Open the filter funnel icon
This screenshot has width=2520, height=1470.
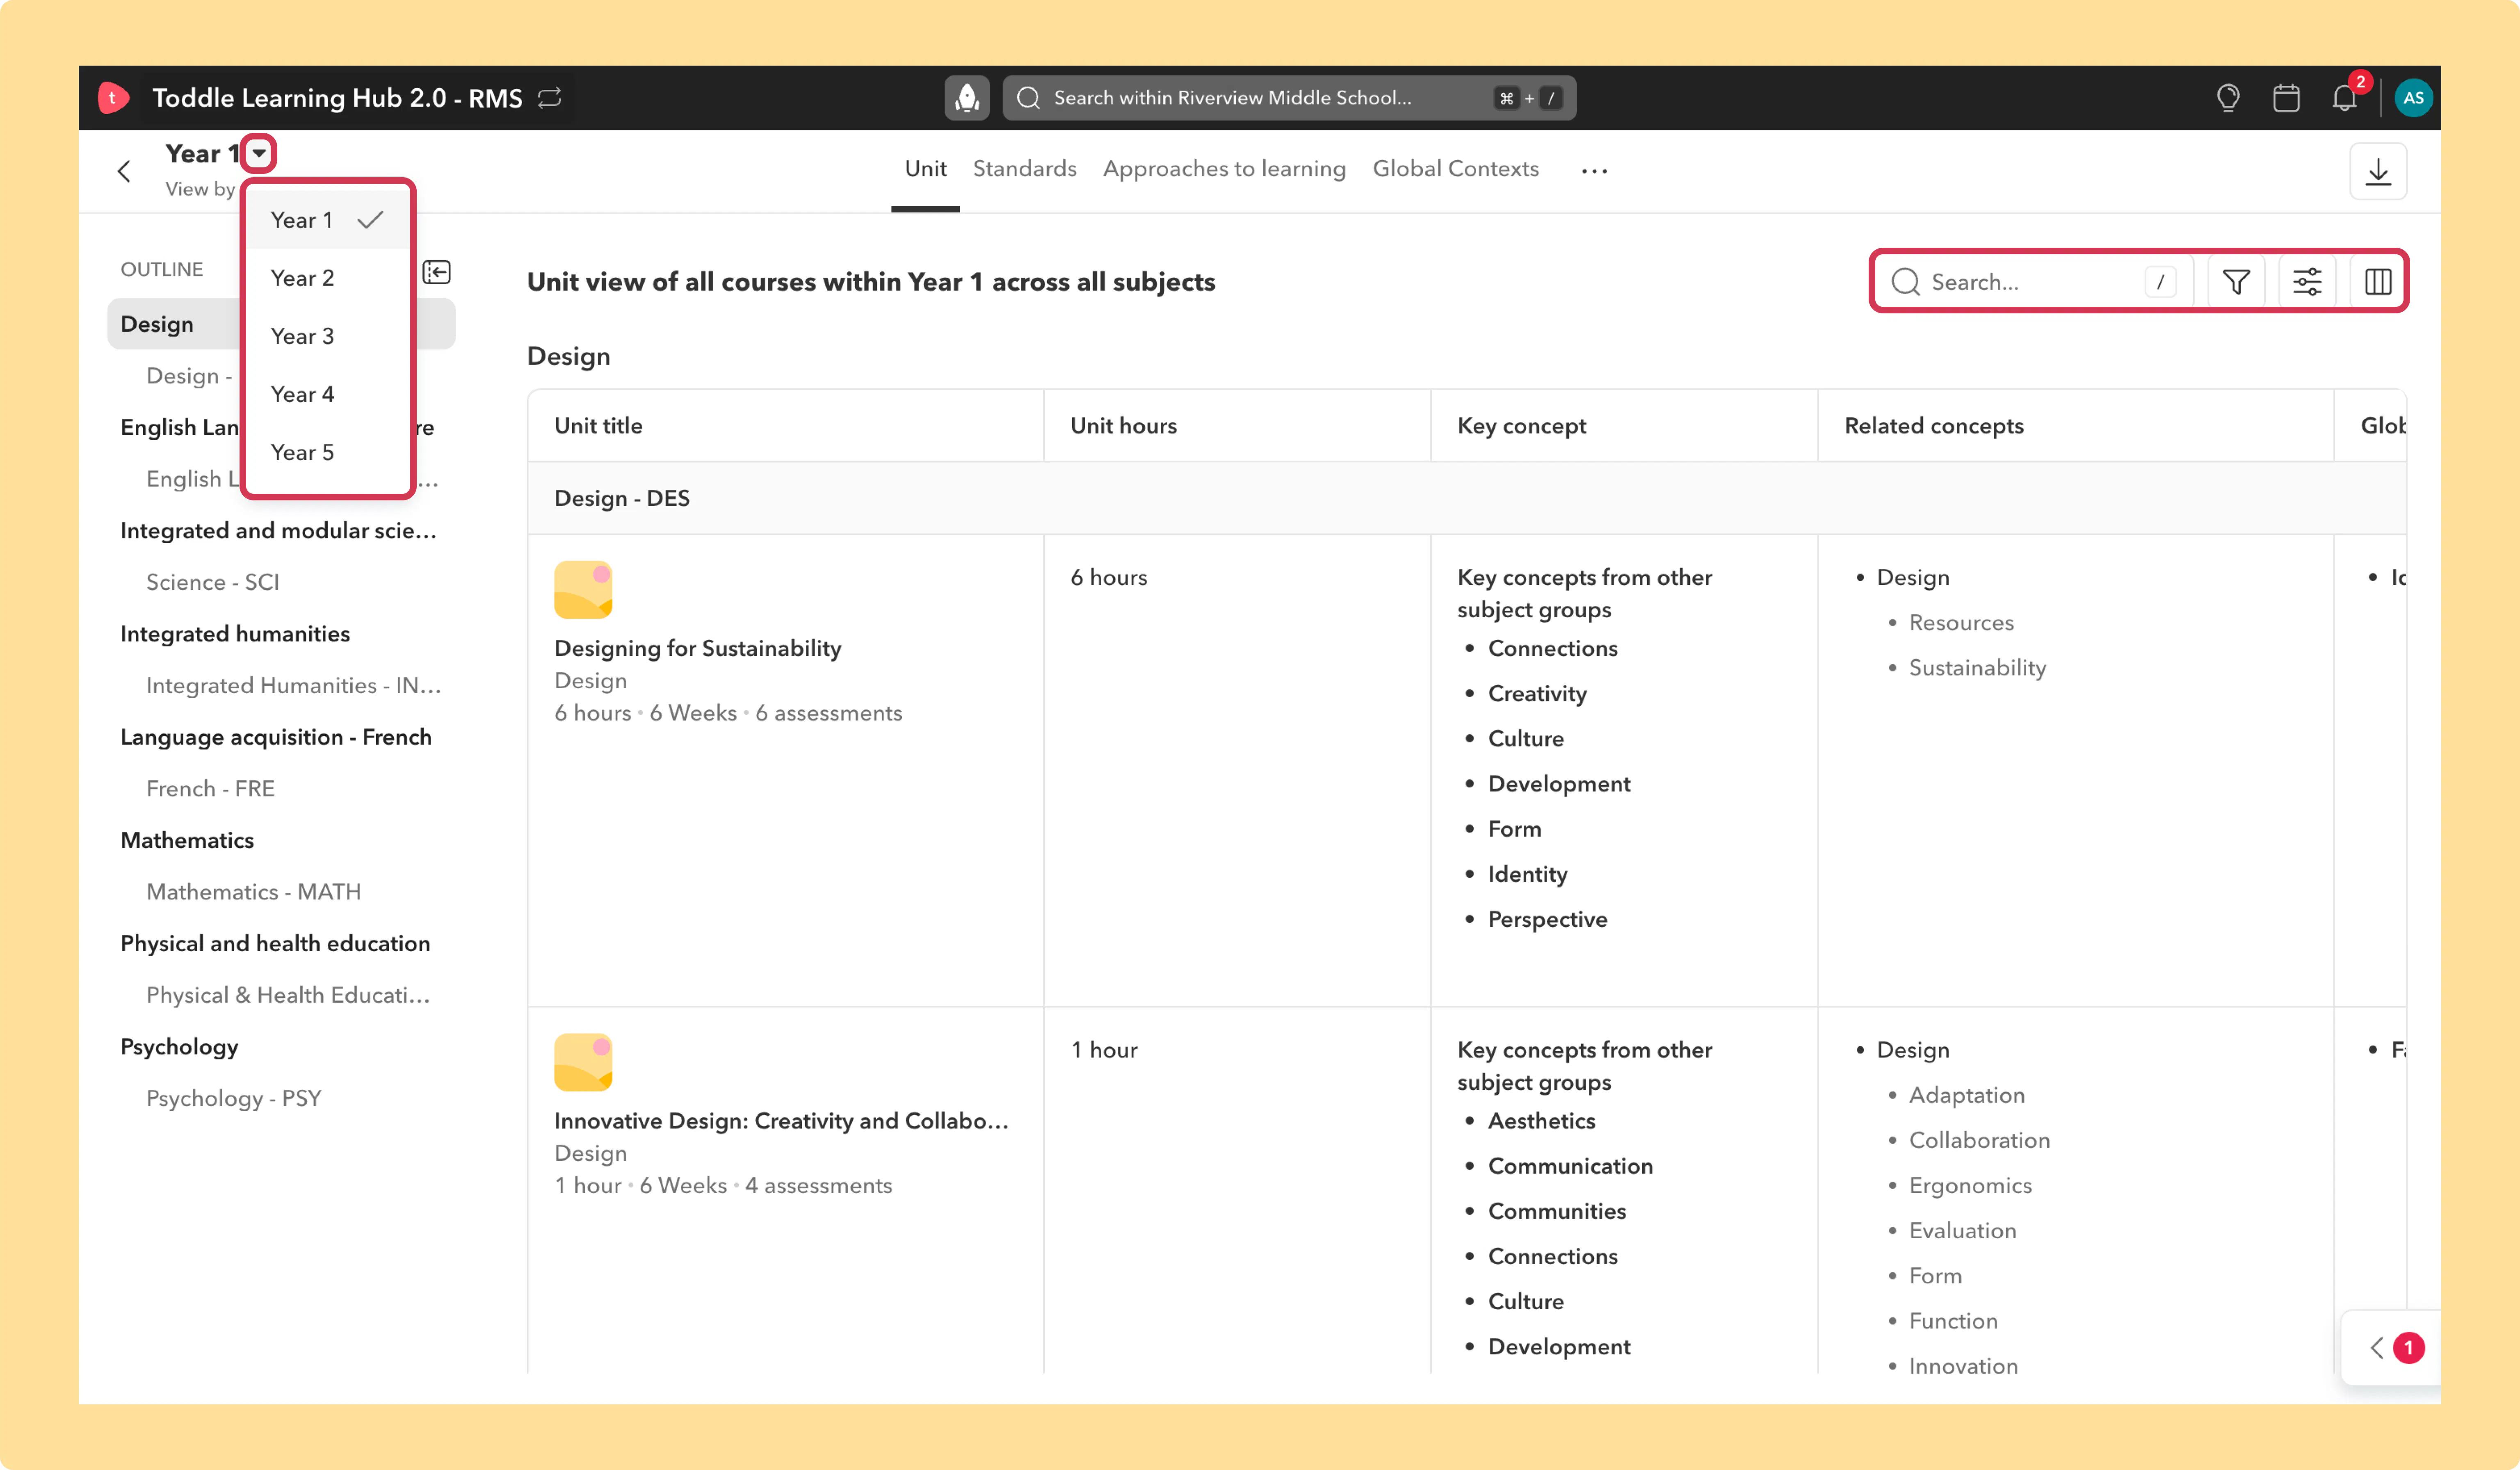click(2236, 282)
